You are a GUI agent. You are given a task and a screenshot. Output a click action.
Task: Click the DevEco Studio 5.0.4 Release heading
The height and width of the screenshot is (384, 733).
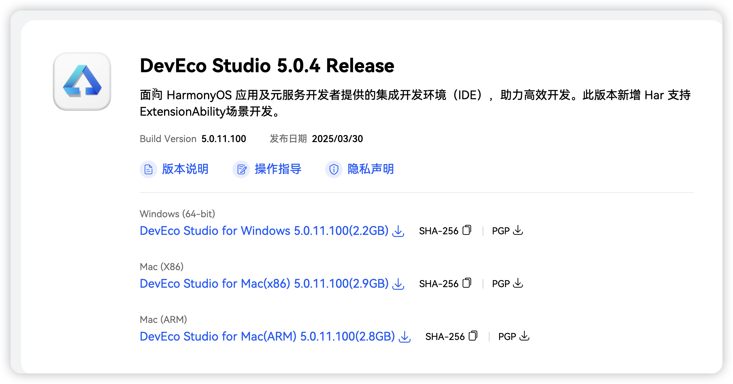point(267,65)
